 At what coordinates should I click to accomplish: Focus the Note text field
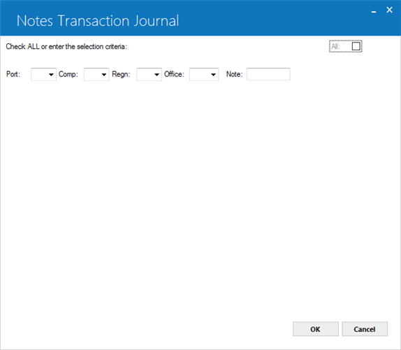point(268,74)
